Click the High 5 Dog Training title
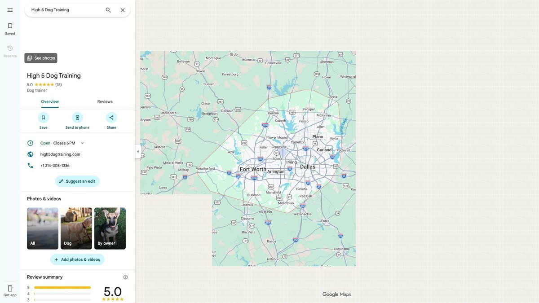This screenshot has width=539, height=303. [54, 75]
